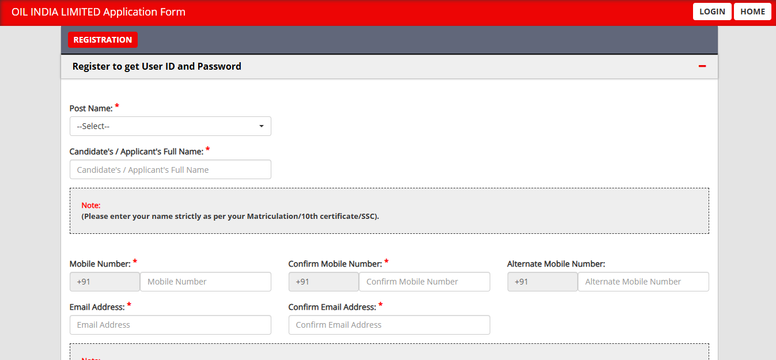776x360 pixels.
Task: Focus the Mobile Number input box
Action: (205, 282)
